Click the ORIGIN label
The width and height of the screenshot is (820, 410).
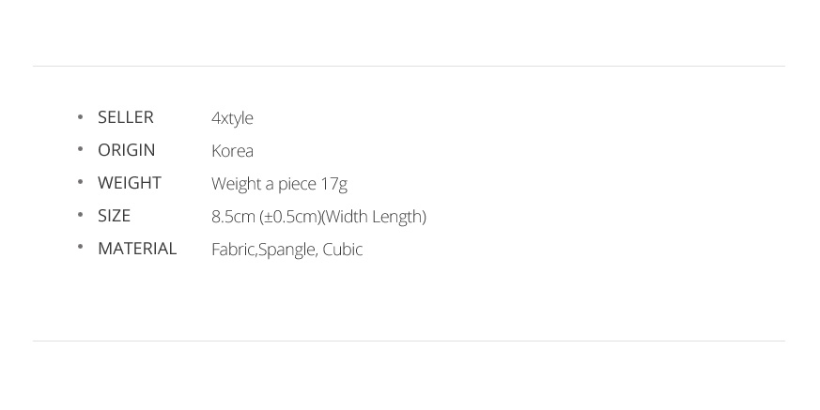tap(126, 150)
